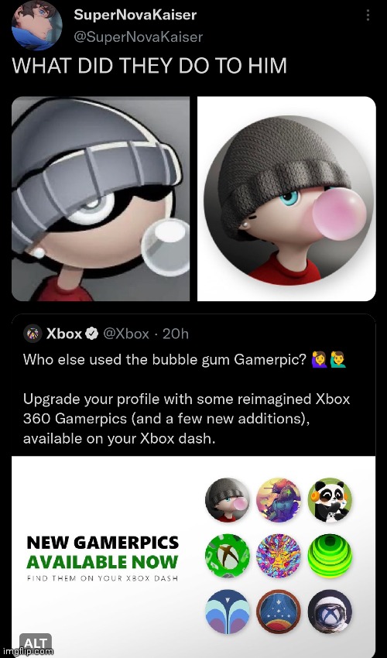The image size is (387, 658).
Task: Open the old grey bubble gum Gamerpic image
Action: pos(101,198)
